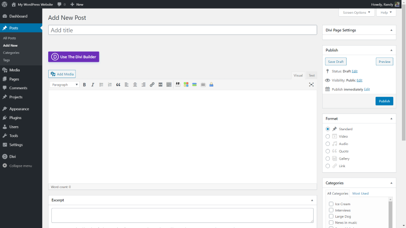Save the post as draft
This screenshot has height=228, width=406.
335,61
